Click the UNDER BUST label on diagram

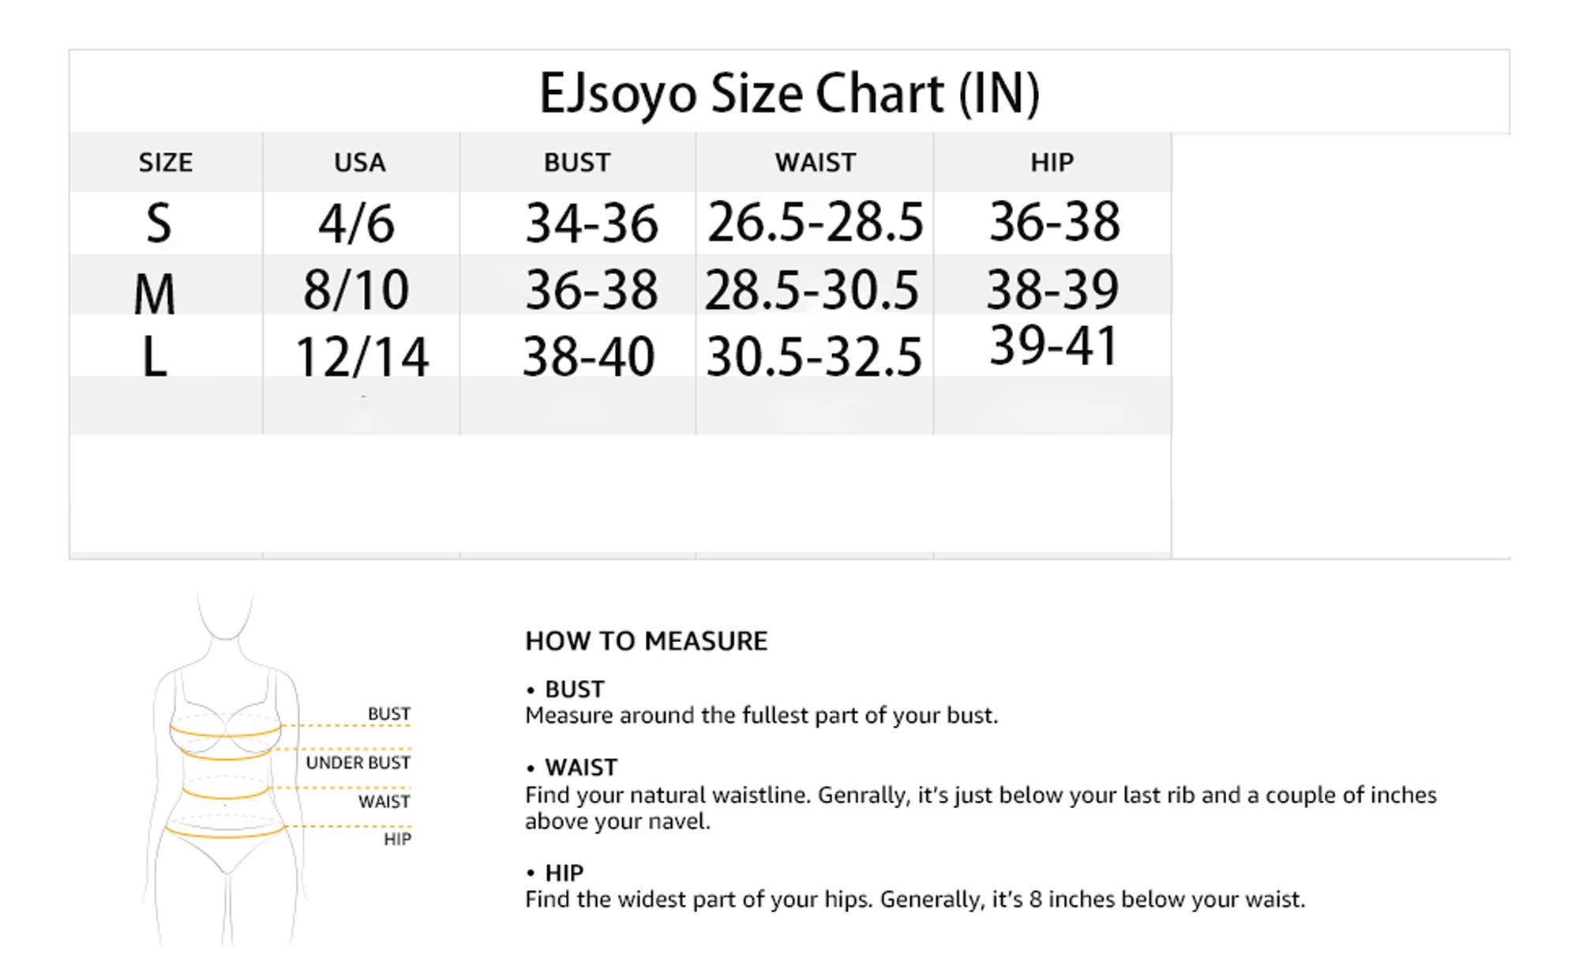tap(358, 763)
